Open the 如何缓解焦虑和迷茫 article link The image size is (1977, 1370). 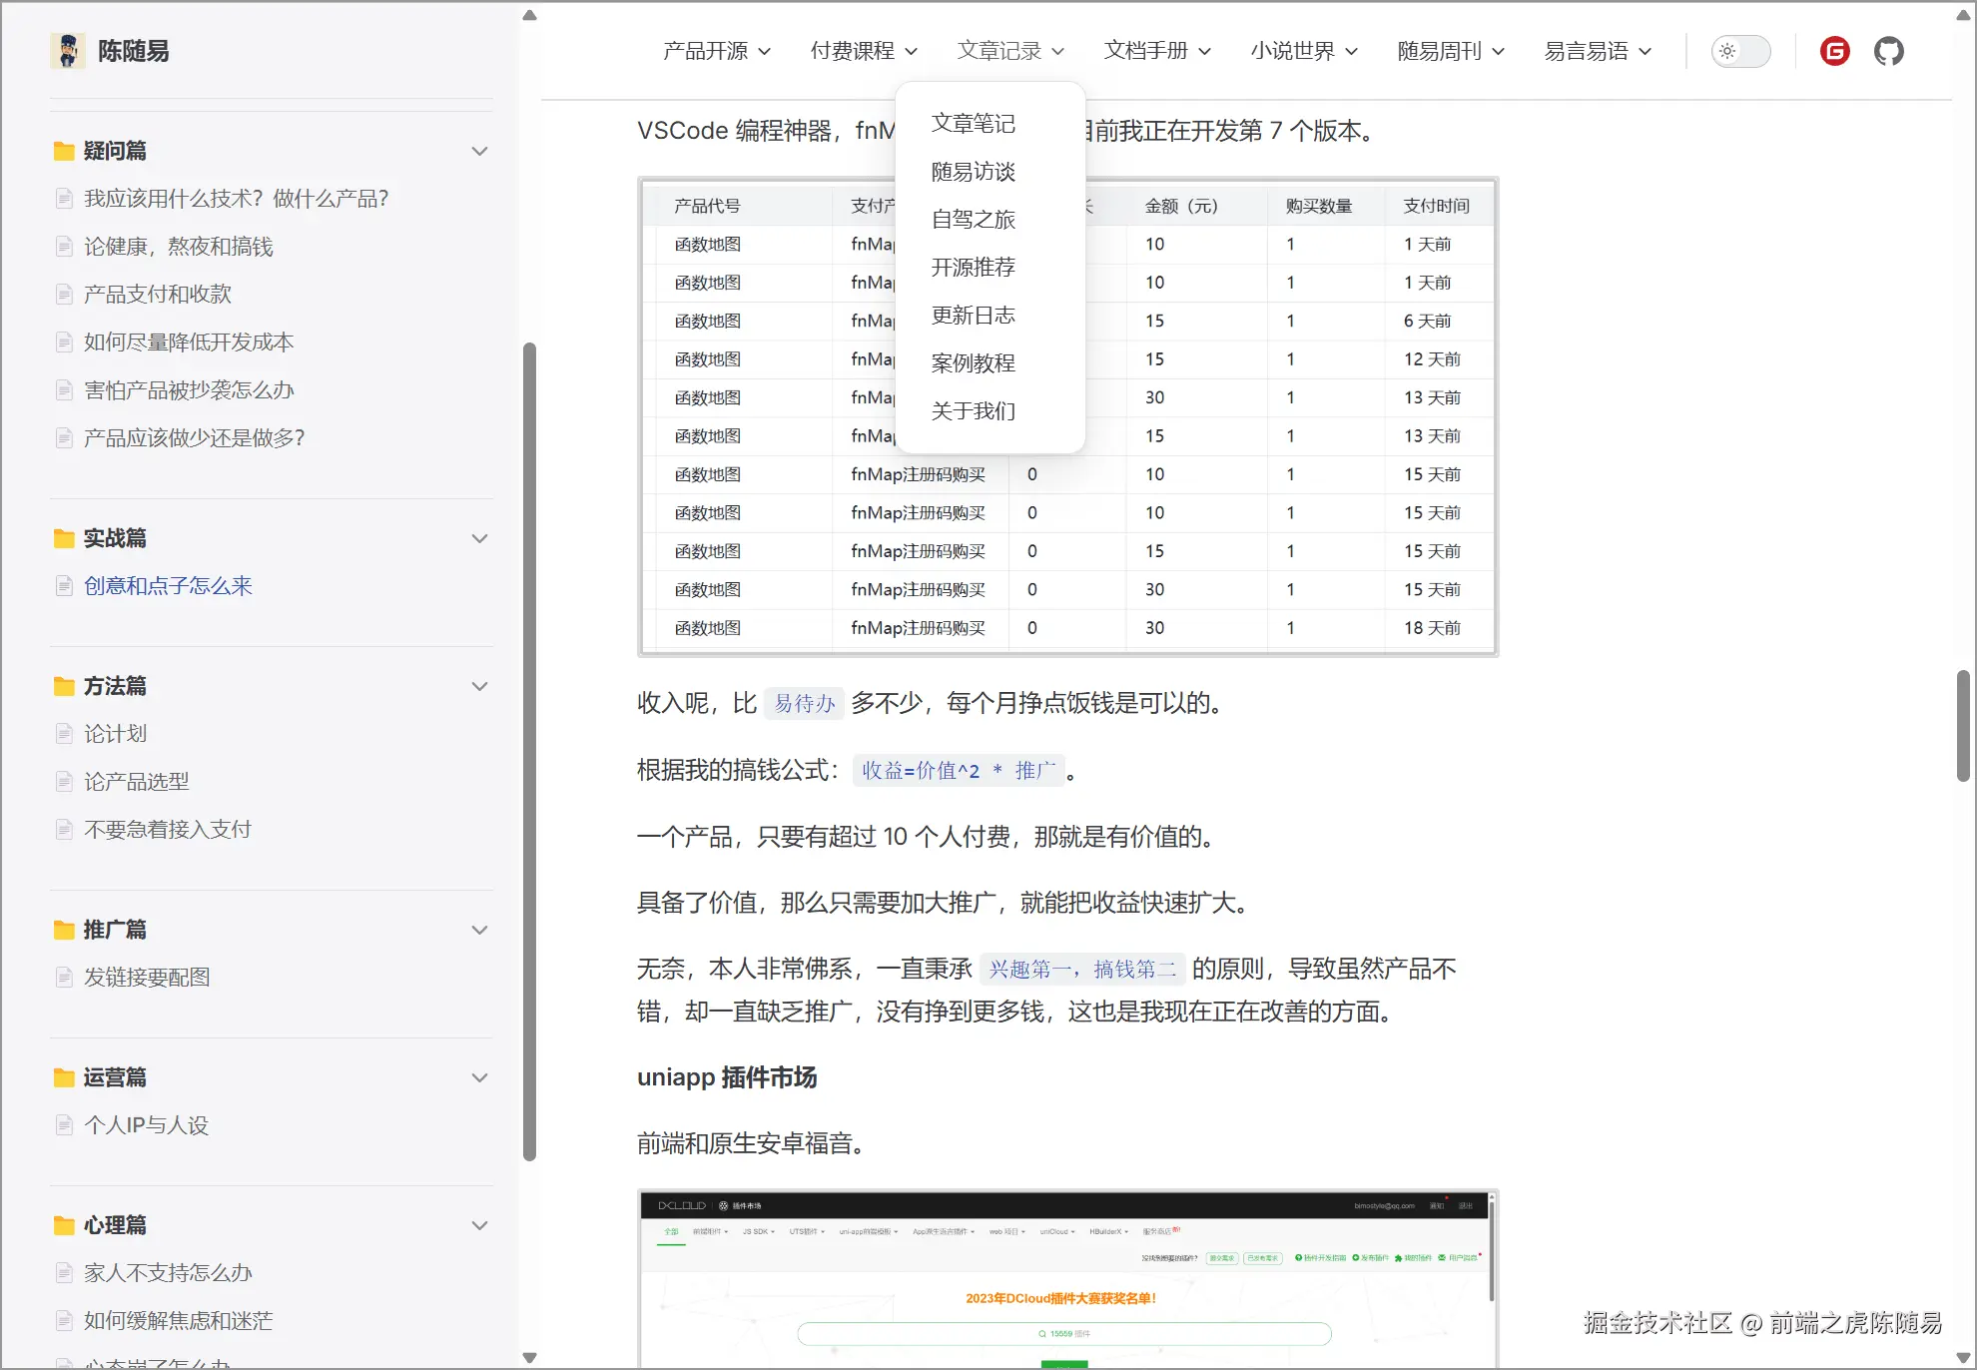[177, 1320]
